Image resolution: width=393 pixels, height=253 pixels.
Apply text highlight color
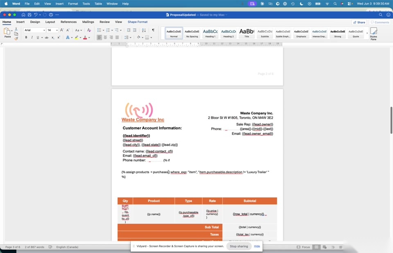coord(77,38)
